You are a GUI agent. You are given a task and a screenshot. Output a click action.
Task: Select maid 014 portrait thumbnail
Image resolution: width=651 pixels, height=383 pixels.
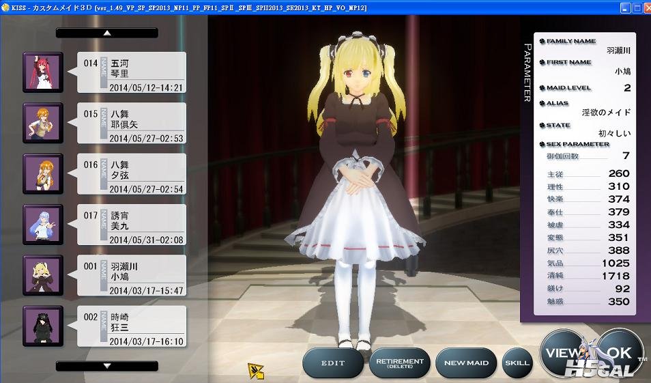[43, 72]
